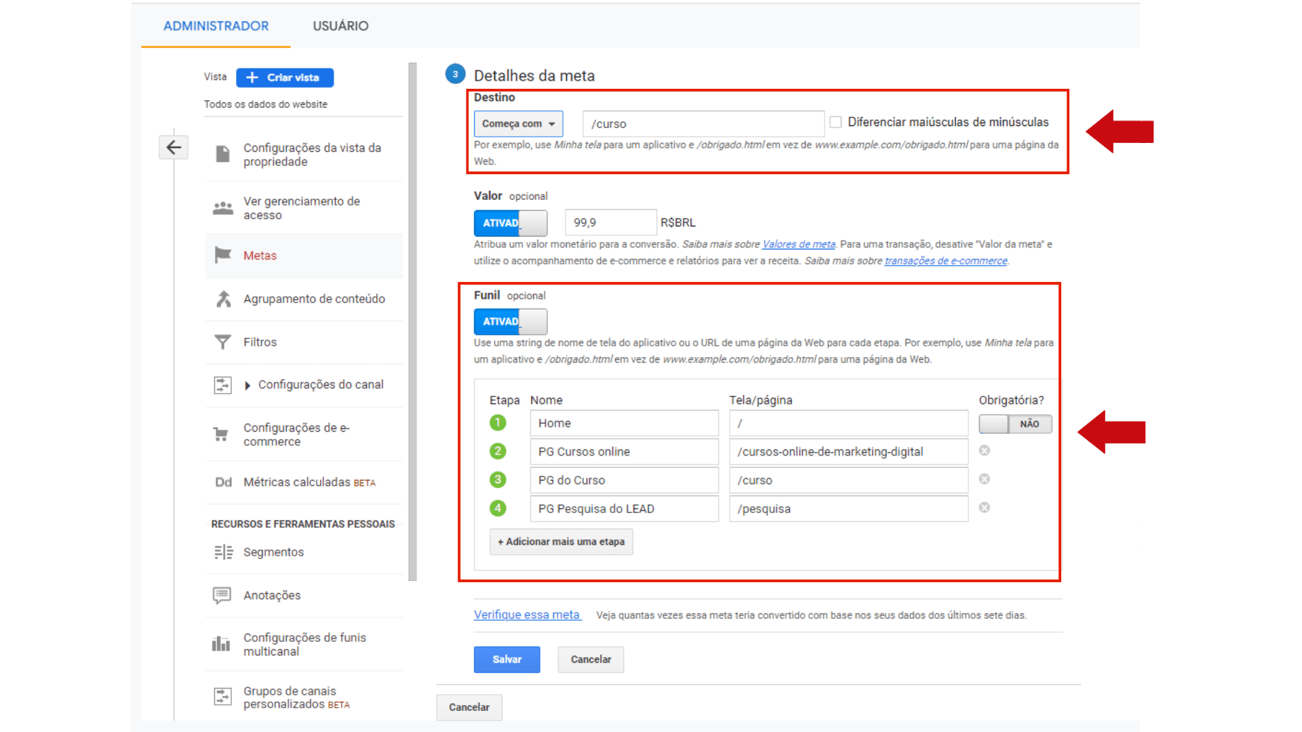Open the transações de e-commerce link
Viewport: 1302px width, 732px height.
945,260
